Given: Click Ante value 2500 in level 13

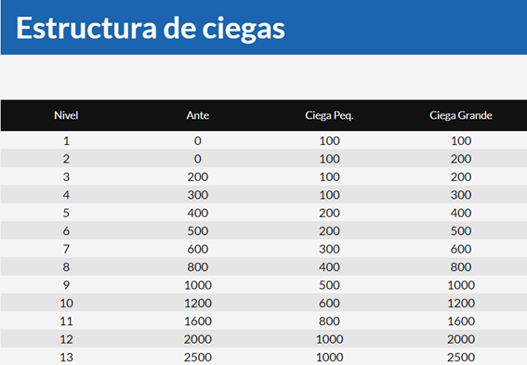Looking at the screenshot, I should [x=198, y=358].
